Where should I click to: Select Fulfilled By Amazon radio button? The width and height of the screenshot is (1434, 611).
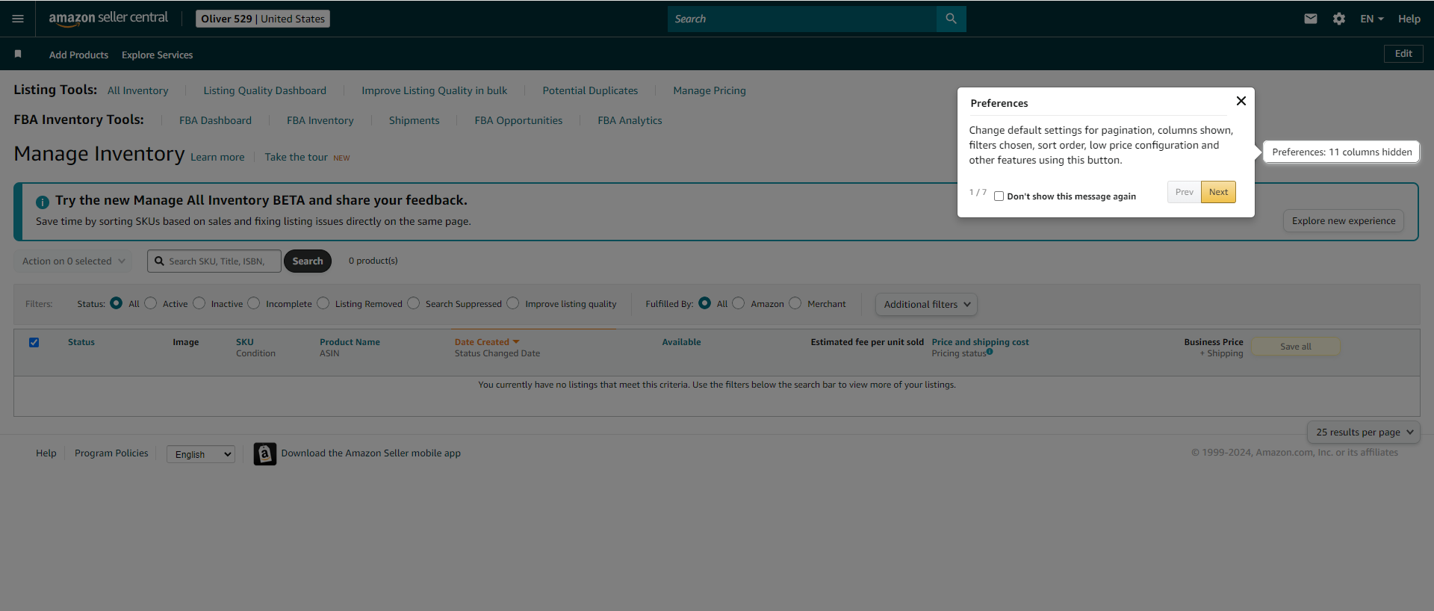coord(739,303)
